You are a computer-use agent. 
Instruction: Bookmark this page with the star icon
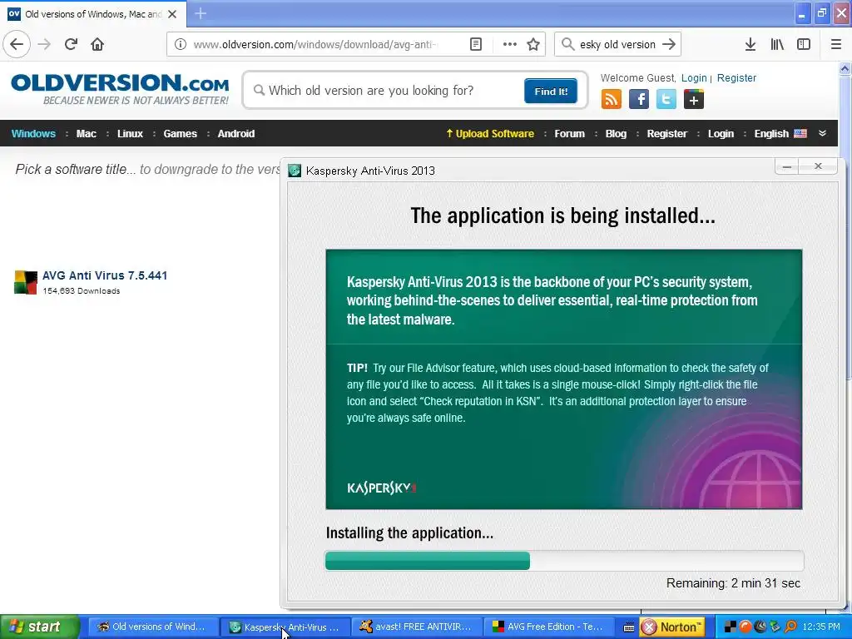tap(533, 44)
